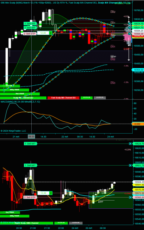Viewport: 144px width, 230px height.
Task: Click the 18624,75 green price marker in top chart
Action: 138,24
